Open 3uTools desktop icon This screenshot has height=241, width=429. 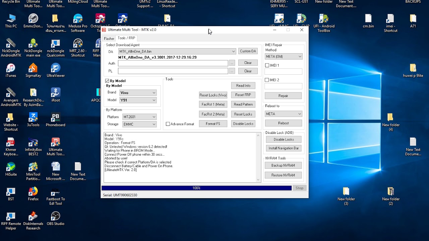[33, 120]
